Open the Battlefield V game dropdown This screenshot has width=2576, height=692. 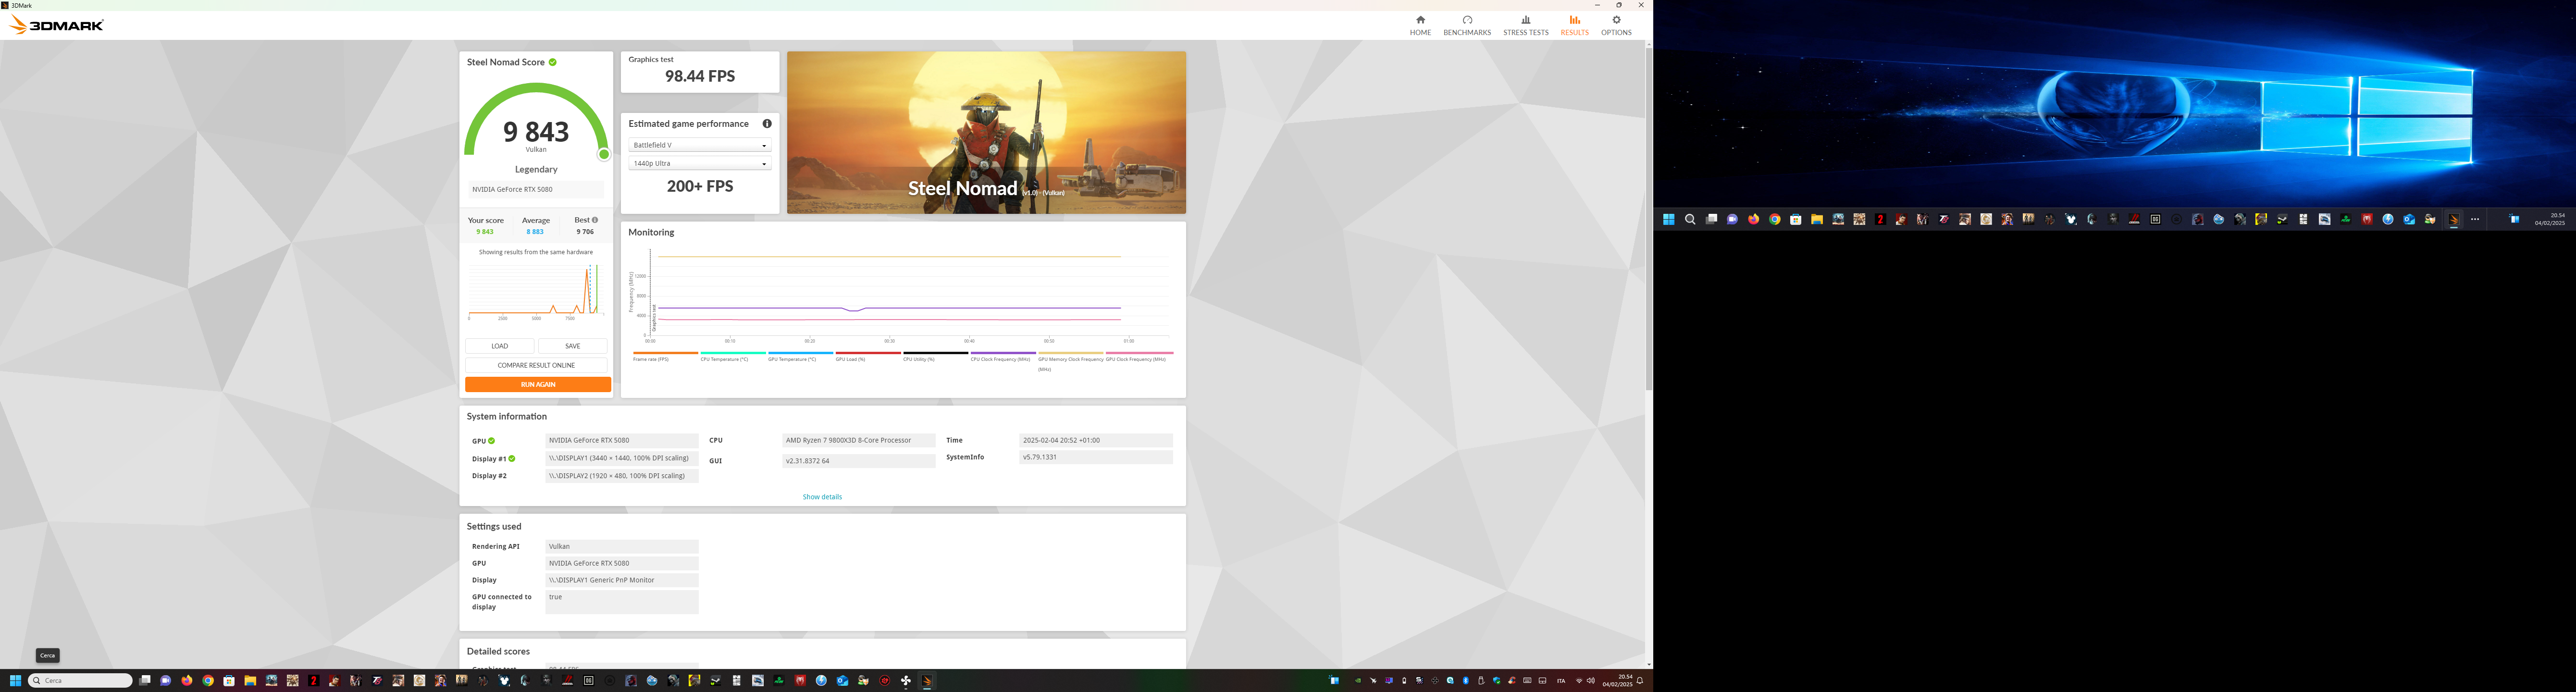pos(700,145)
